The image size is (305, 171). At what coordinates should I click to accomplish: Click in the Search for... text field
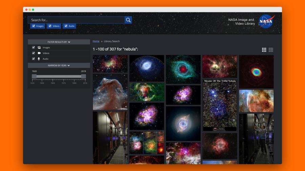pos(76,20)
